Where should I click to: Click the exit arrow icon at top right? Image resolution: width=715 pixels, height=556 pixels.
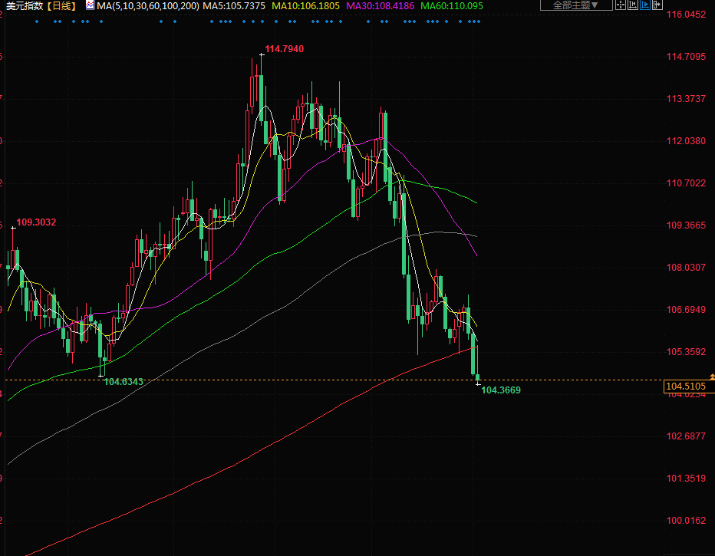point(657,5)
